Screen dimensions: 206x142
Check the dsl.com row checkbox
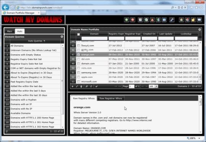pos(79,59)
